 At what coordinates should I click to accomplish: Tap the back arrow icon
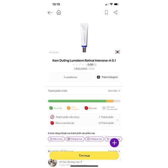[50, 13]
